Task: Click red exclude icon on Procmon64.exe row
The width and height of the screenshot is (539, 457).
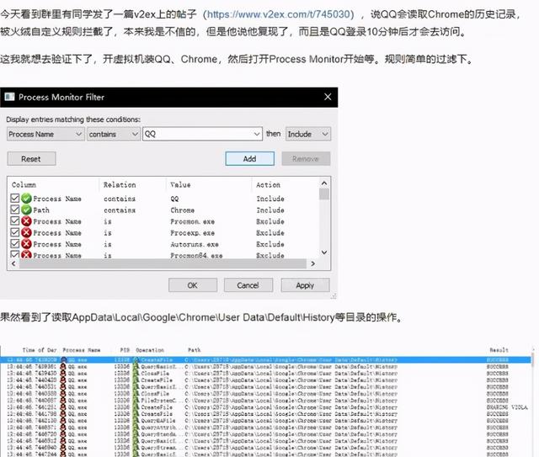Action: click(x=26, y=255)
